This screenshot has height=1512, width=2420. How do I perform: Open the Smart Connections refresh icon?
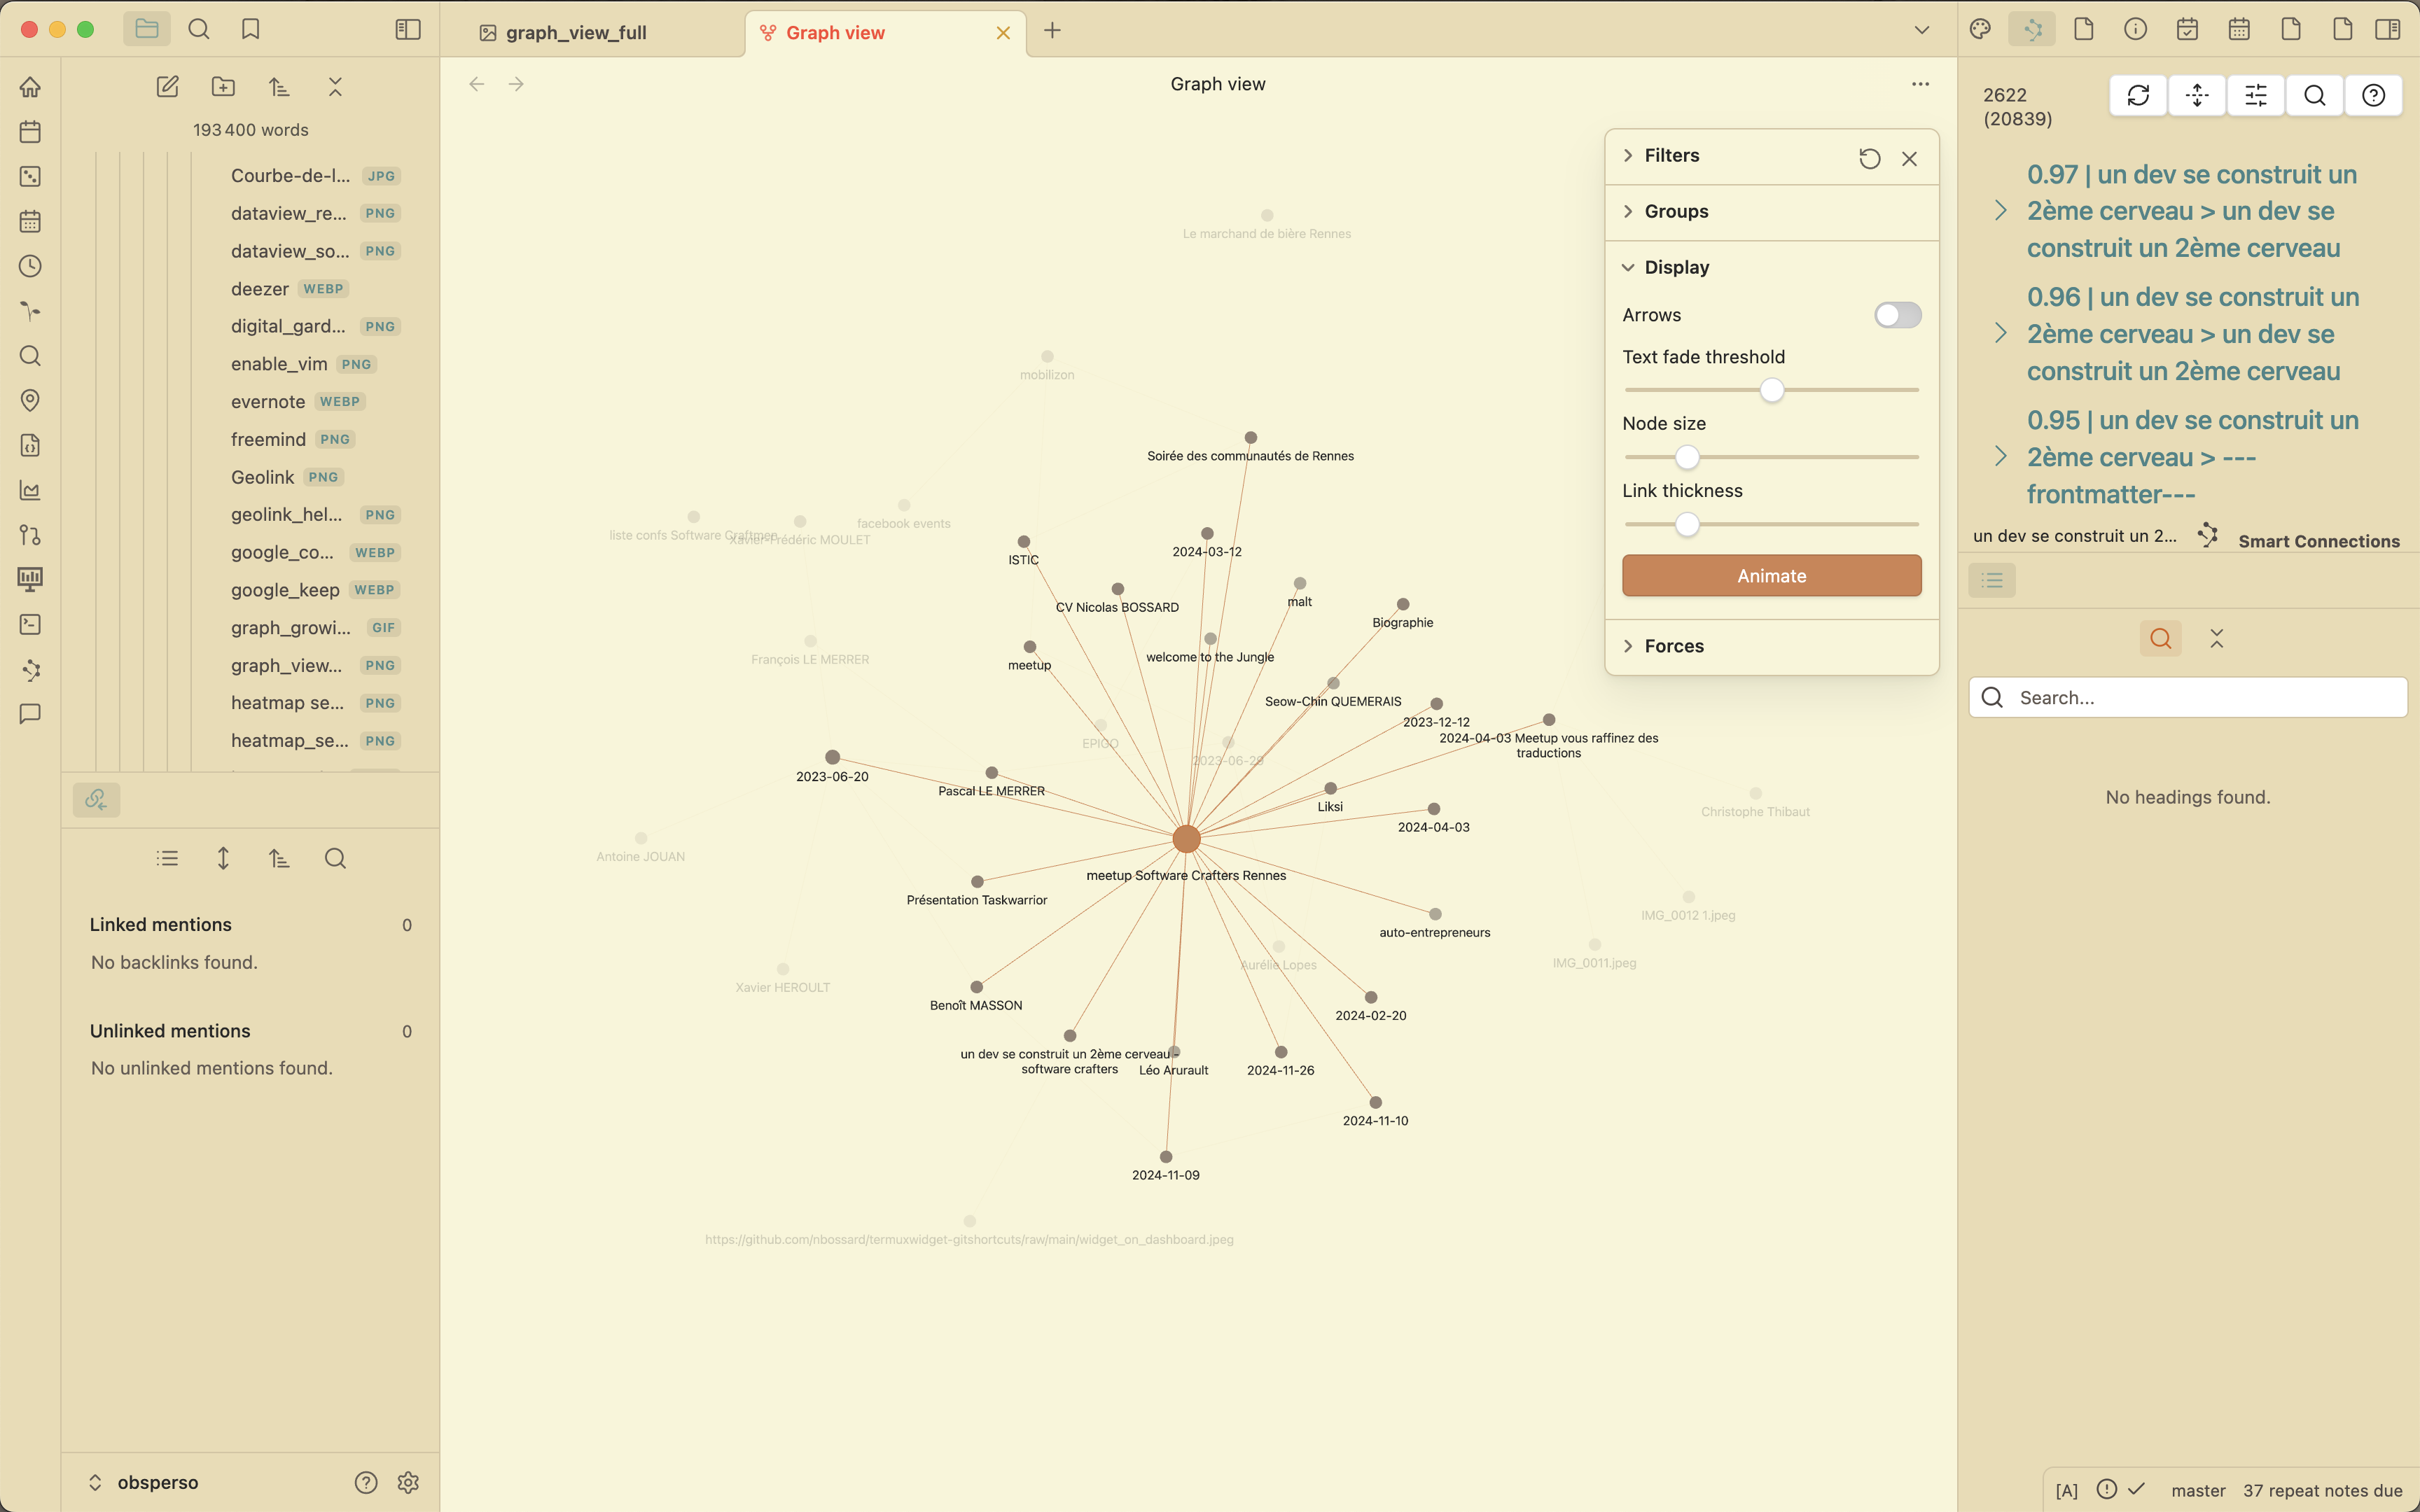pos(2137,96)
